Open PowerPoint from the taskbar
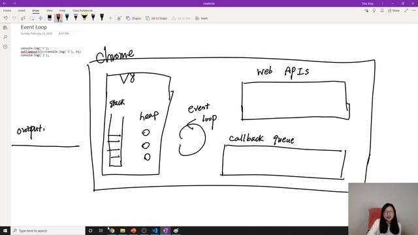The image size is (418, 235). click(133, 230)
